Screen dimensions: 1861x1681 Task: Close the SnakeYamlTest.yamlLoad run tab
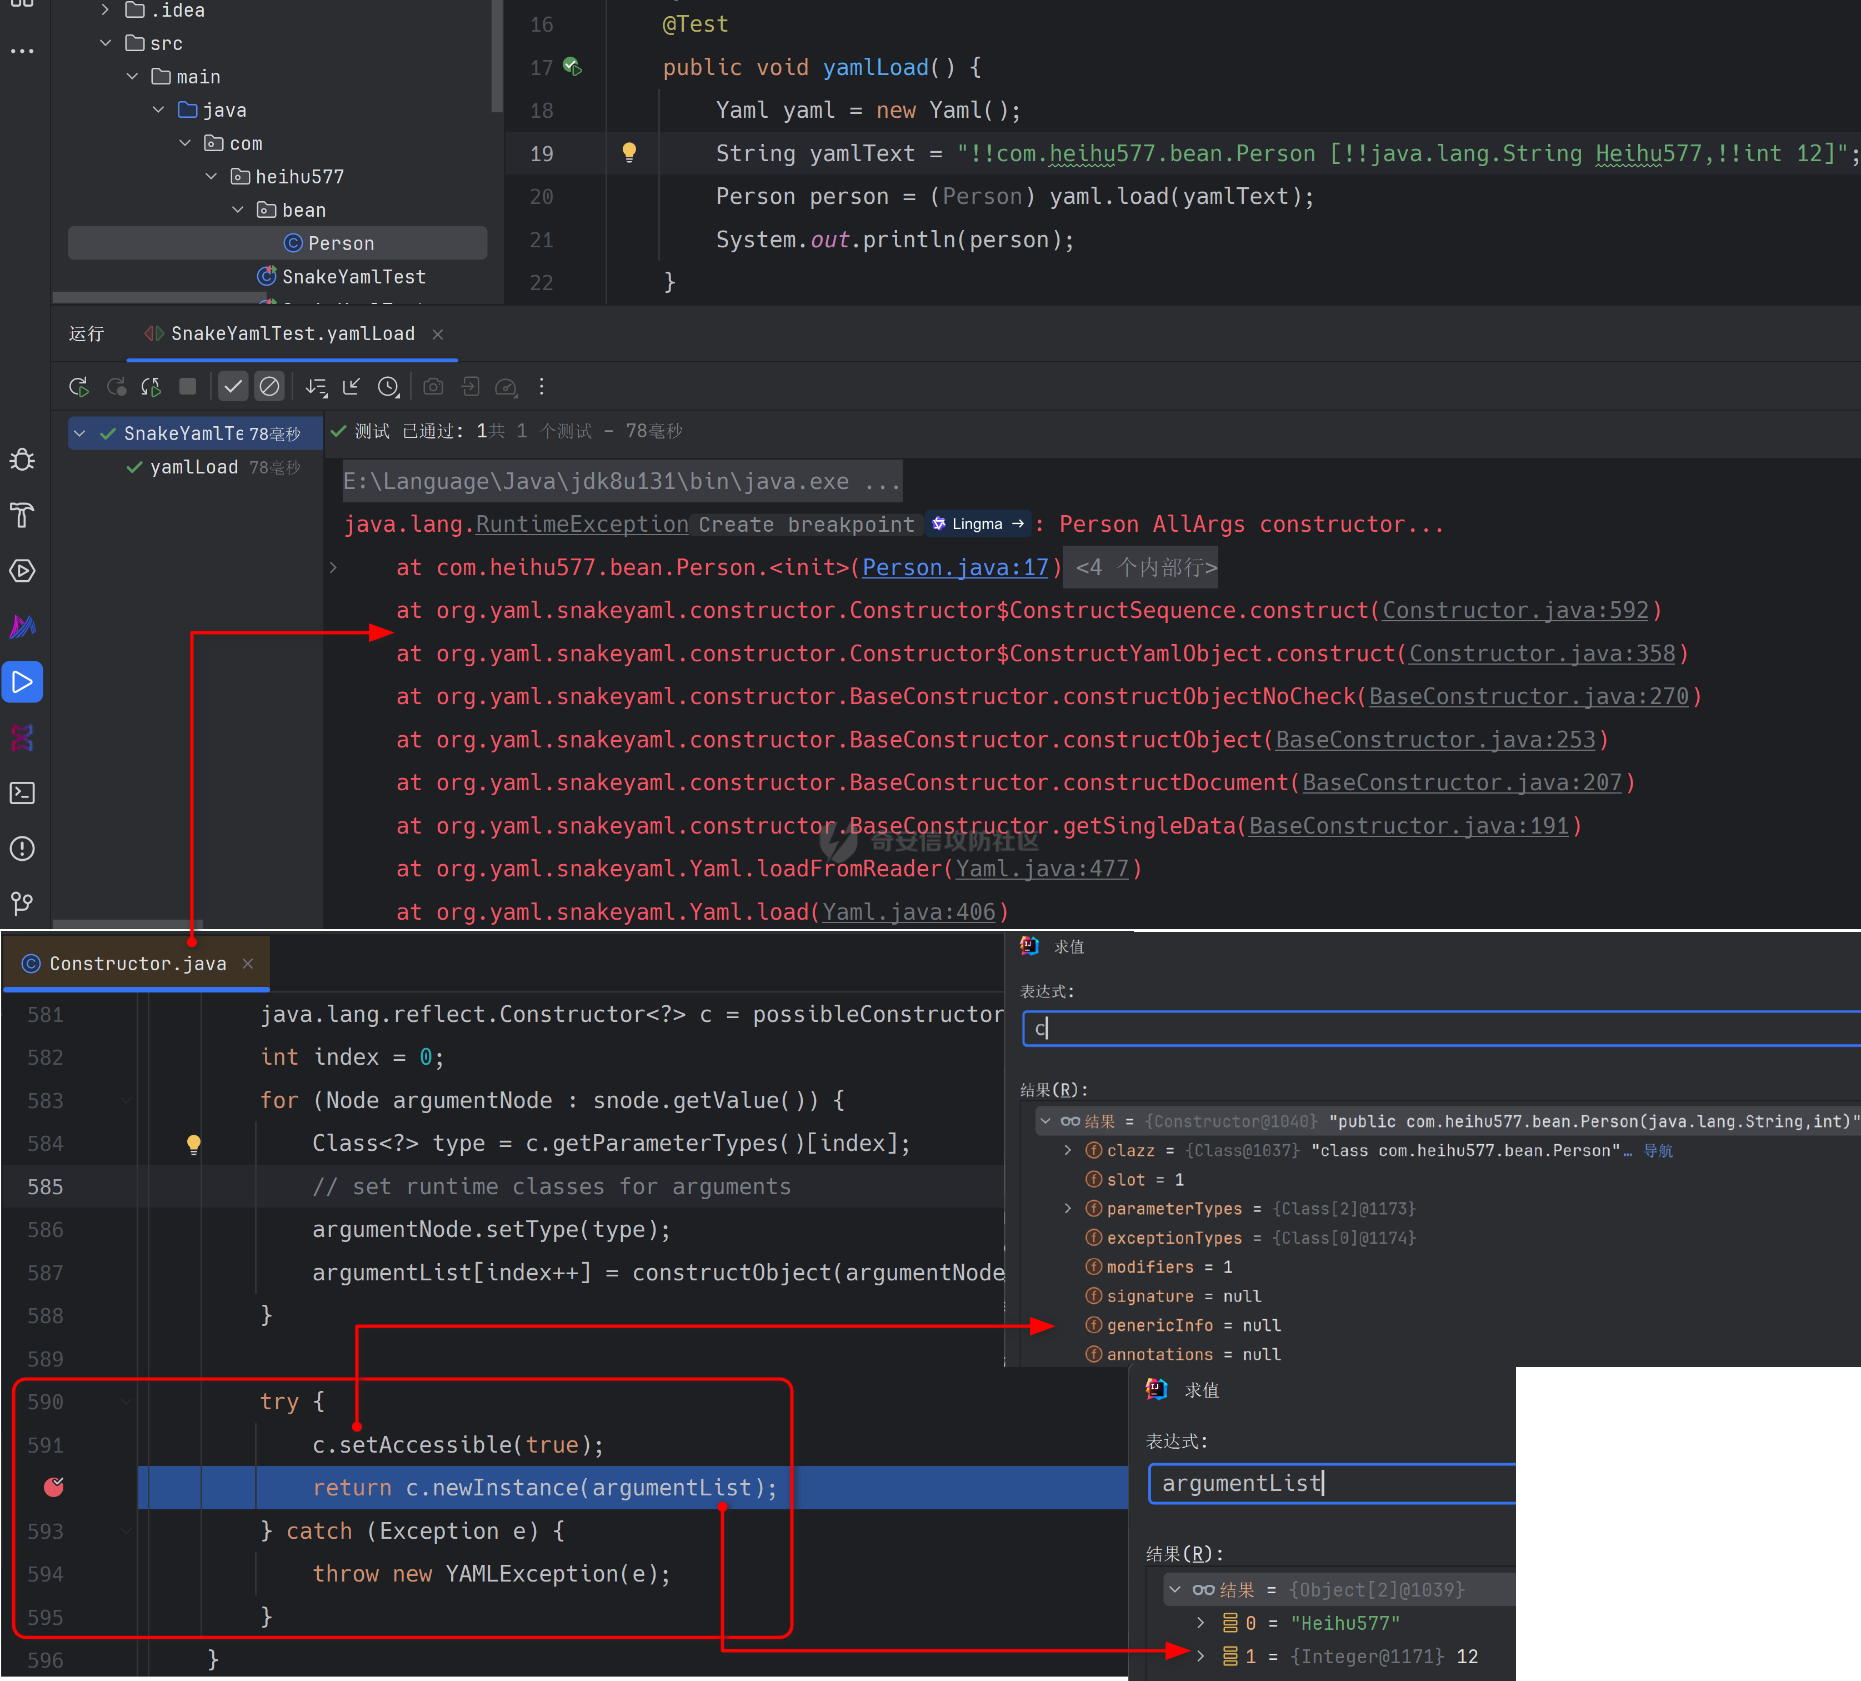tap(438, 335)
